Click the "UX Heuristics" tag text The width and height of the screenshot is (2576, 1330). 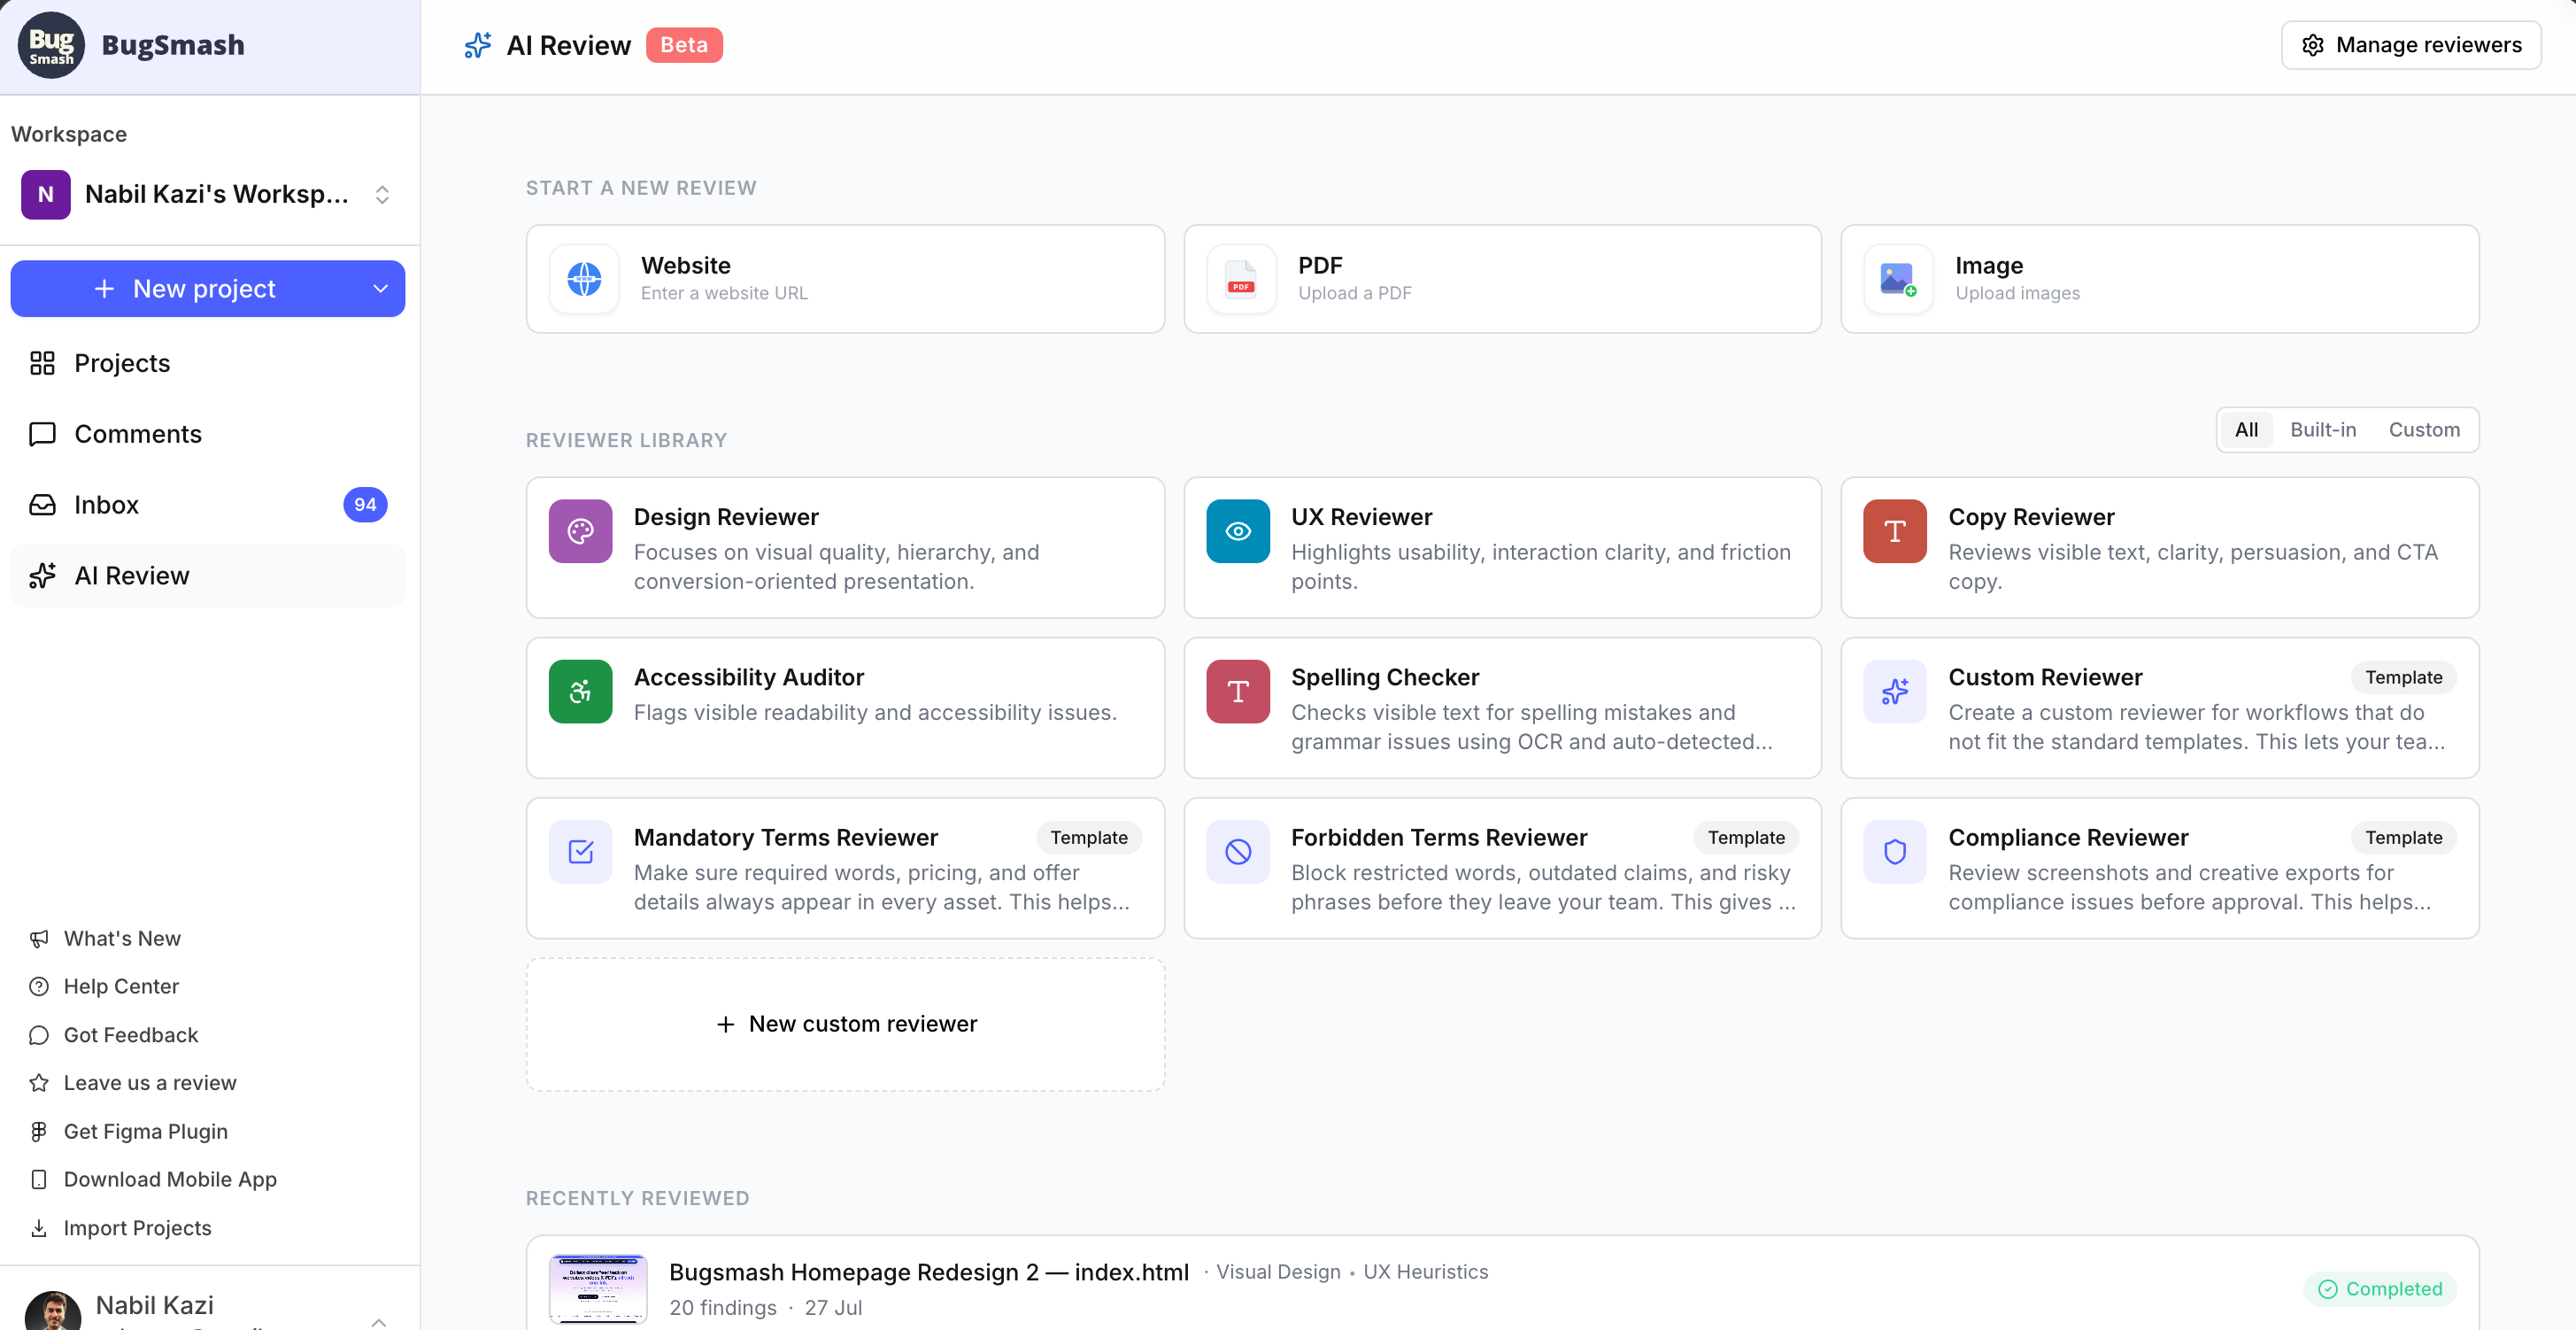click(x=1426, y=1272)
